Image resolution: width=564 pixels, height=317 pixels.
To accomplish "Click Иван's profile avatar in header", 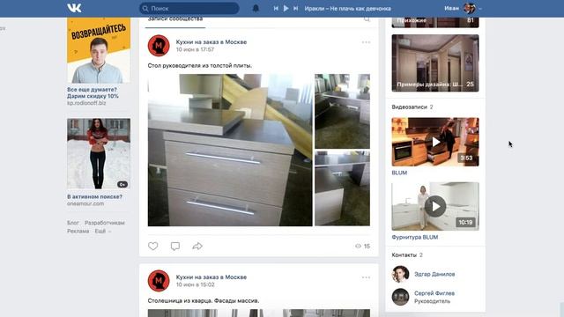I will pyautogui.click(x=469, y=8).
